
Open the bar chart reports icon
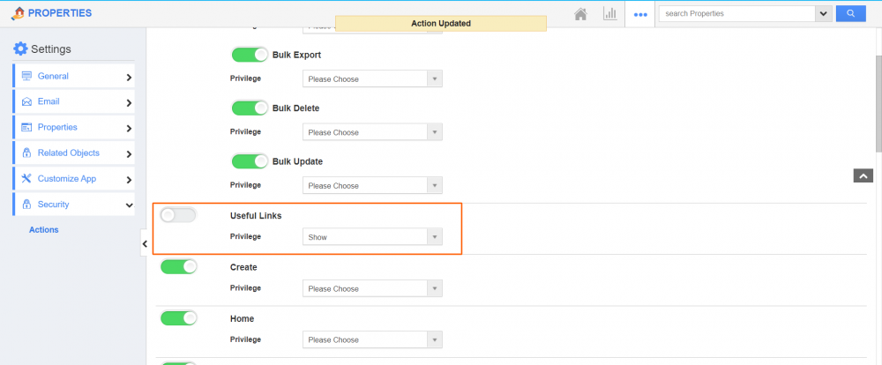pos(609,14)
